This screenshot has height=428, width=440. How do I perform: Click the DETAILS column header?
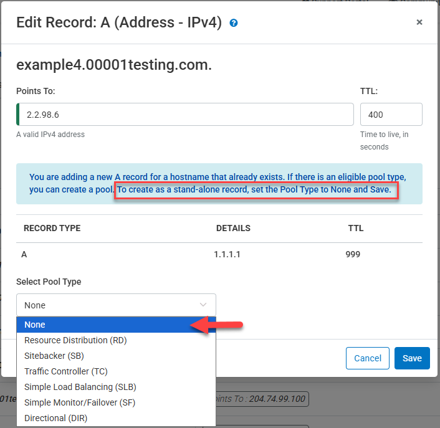(233, 229)
